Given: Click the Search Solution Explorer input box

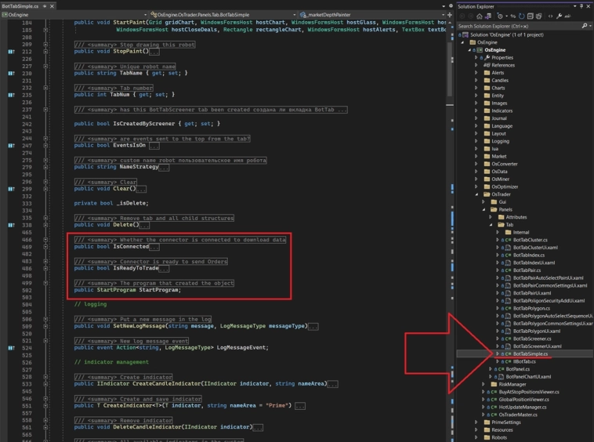Looking at the screenshot, I should [517, 26].
